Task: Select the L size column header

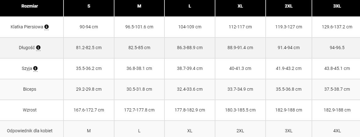Action: pyautogui.click(x=190, y=6)
